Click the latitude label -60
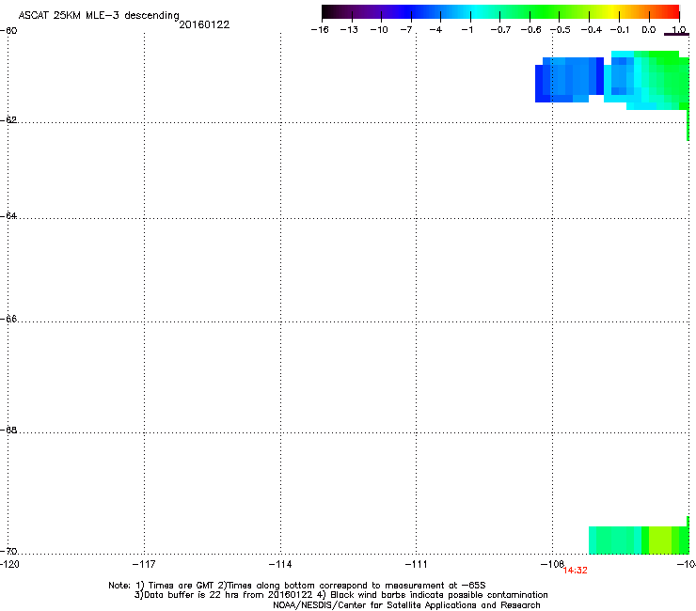This screenshot has width=696, height=611. click(x=8, y=31)
